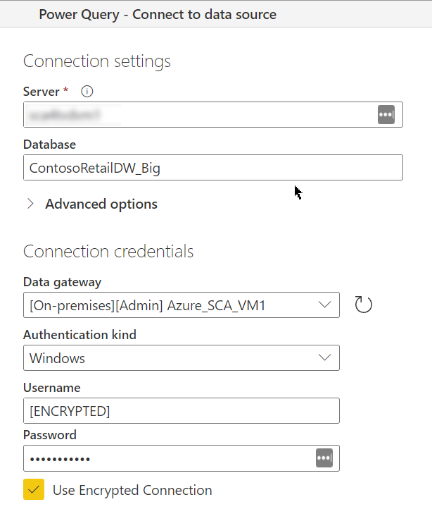The image size is (432, 521).
Task: Open the Authentication kind dropdown
Action: 181,358
